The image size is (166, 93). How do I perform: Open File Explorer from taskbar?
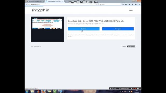(32, 91)
